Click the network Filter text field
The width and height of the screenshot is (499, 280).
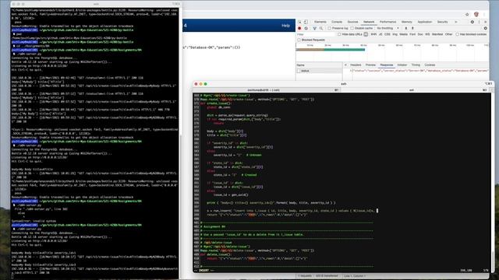point(315,34)
